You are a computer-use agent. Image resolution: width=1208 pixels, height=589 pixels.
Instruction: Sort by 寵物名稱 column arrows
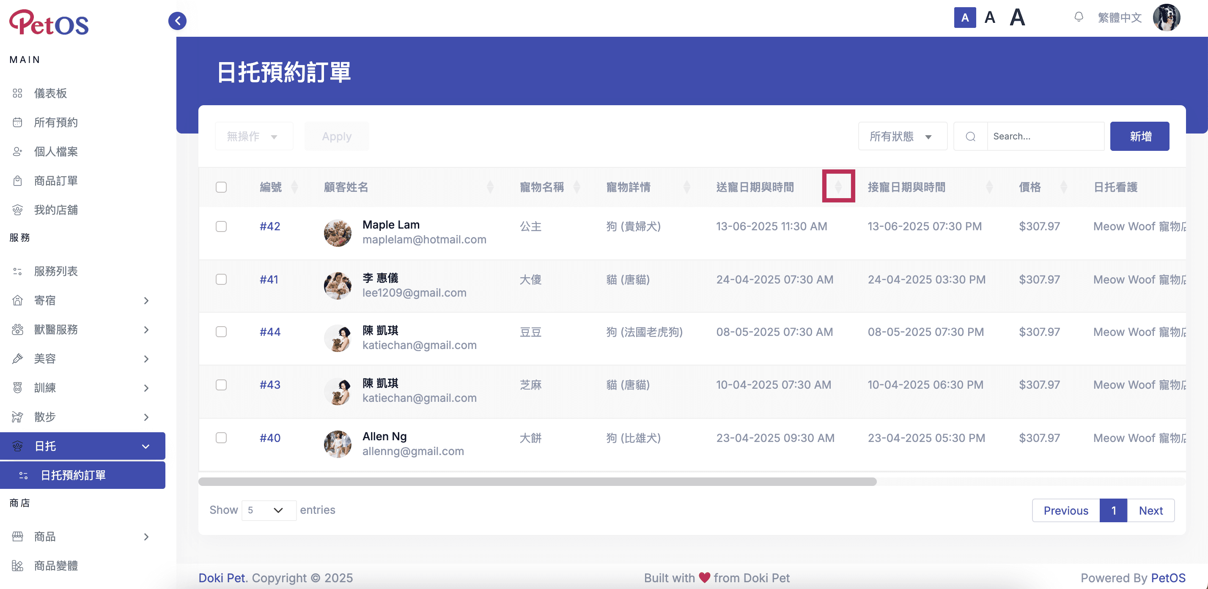coord(577,187)
